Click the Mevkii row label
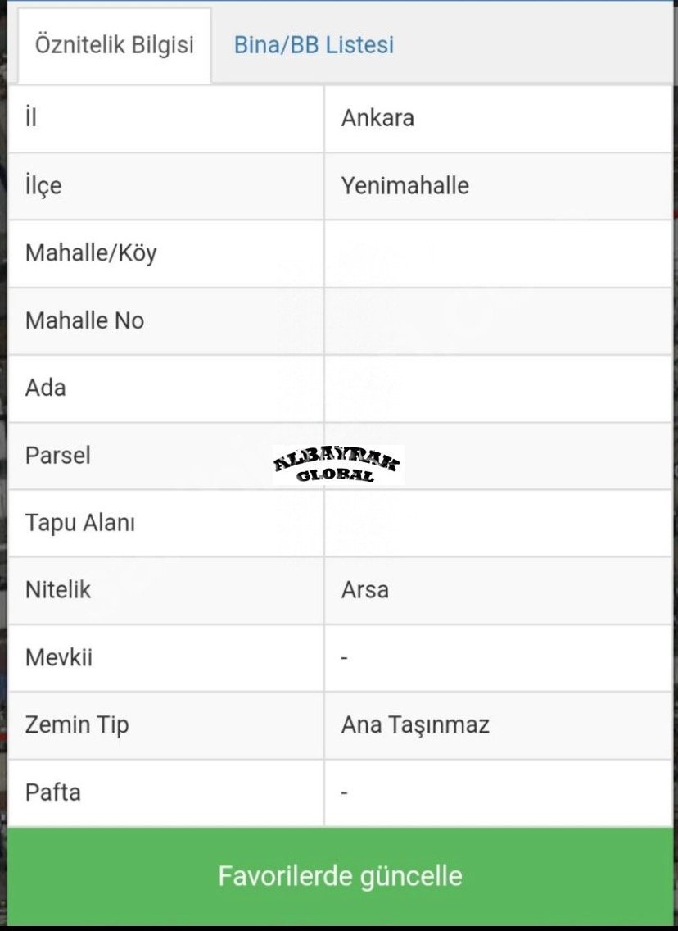This screenshot has height=931, width=678. [58, 657]
